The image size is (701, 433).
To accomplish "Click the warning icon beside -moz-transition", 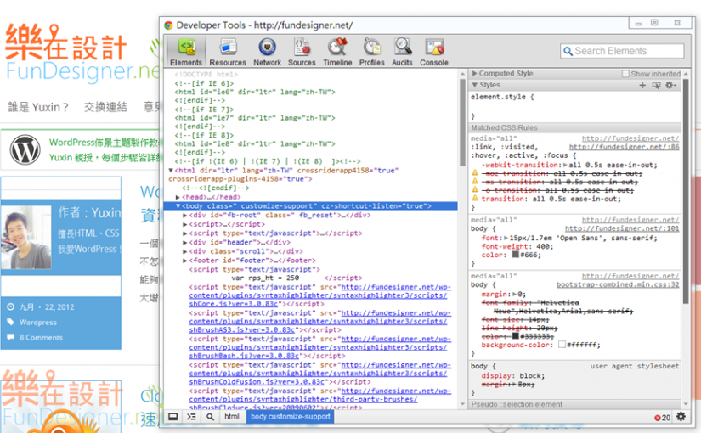I will [x=475, y=172].
